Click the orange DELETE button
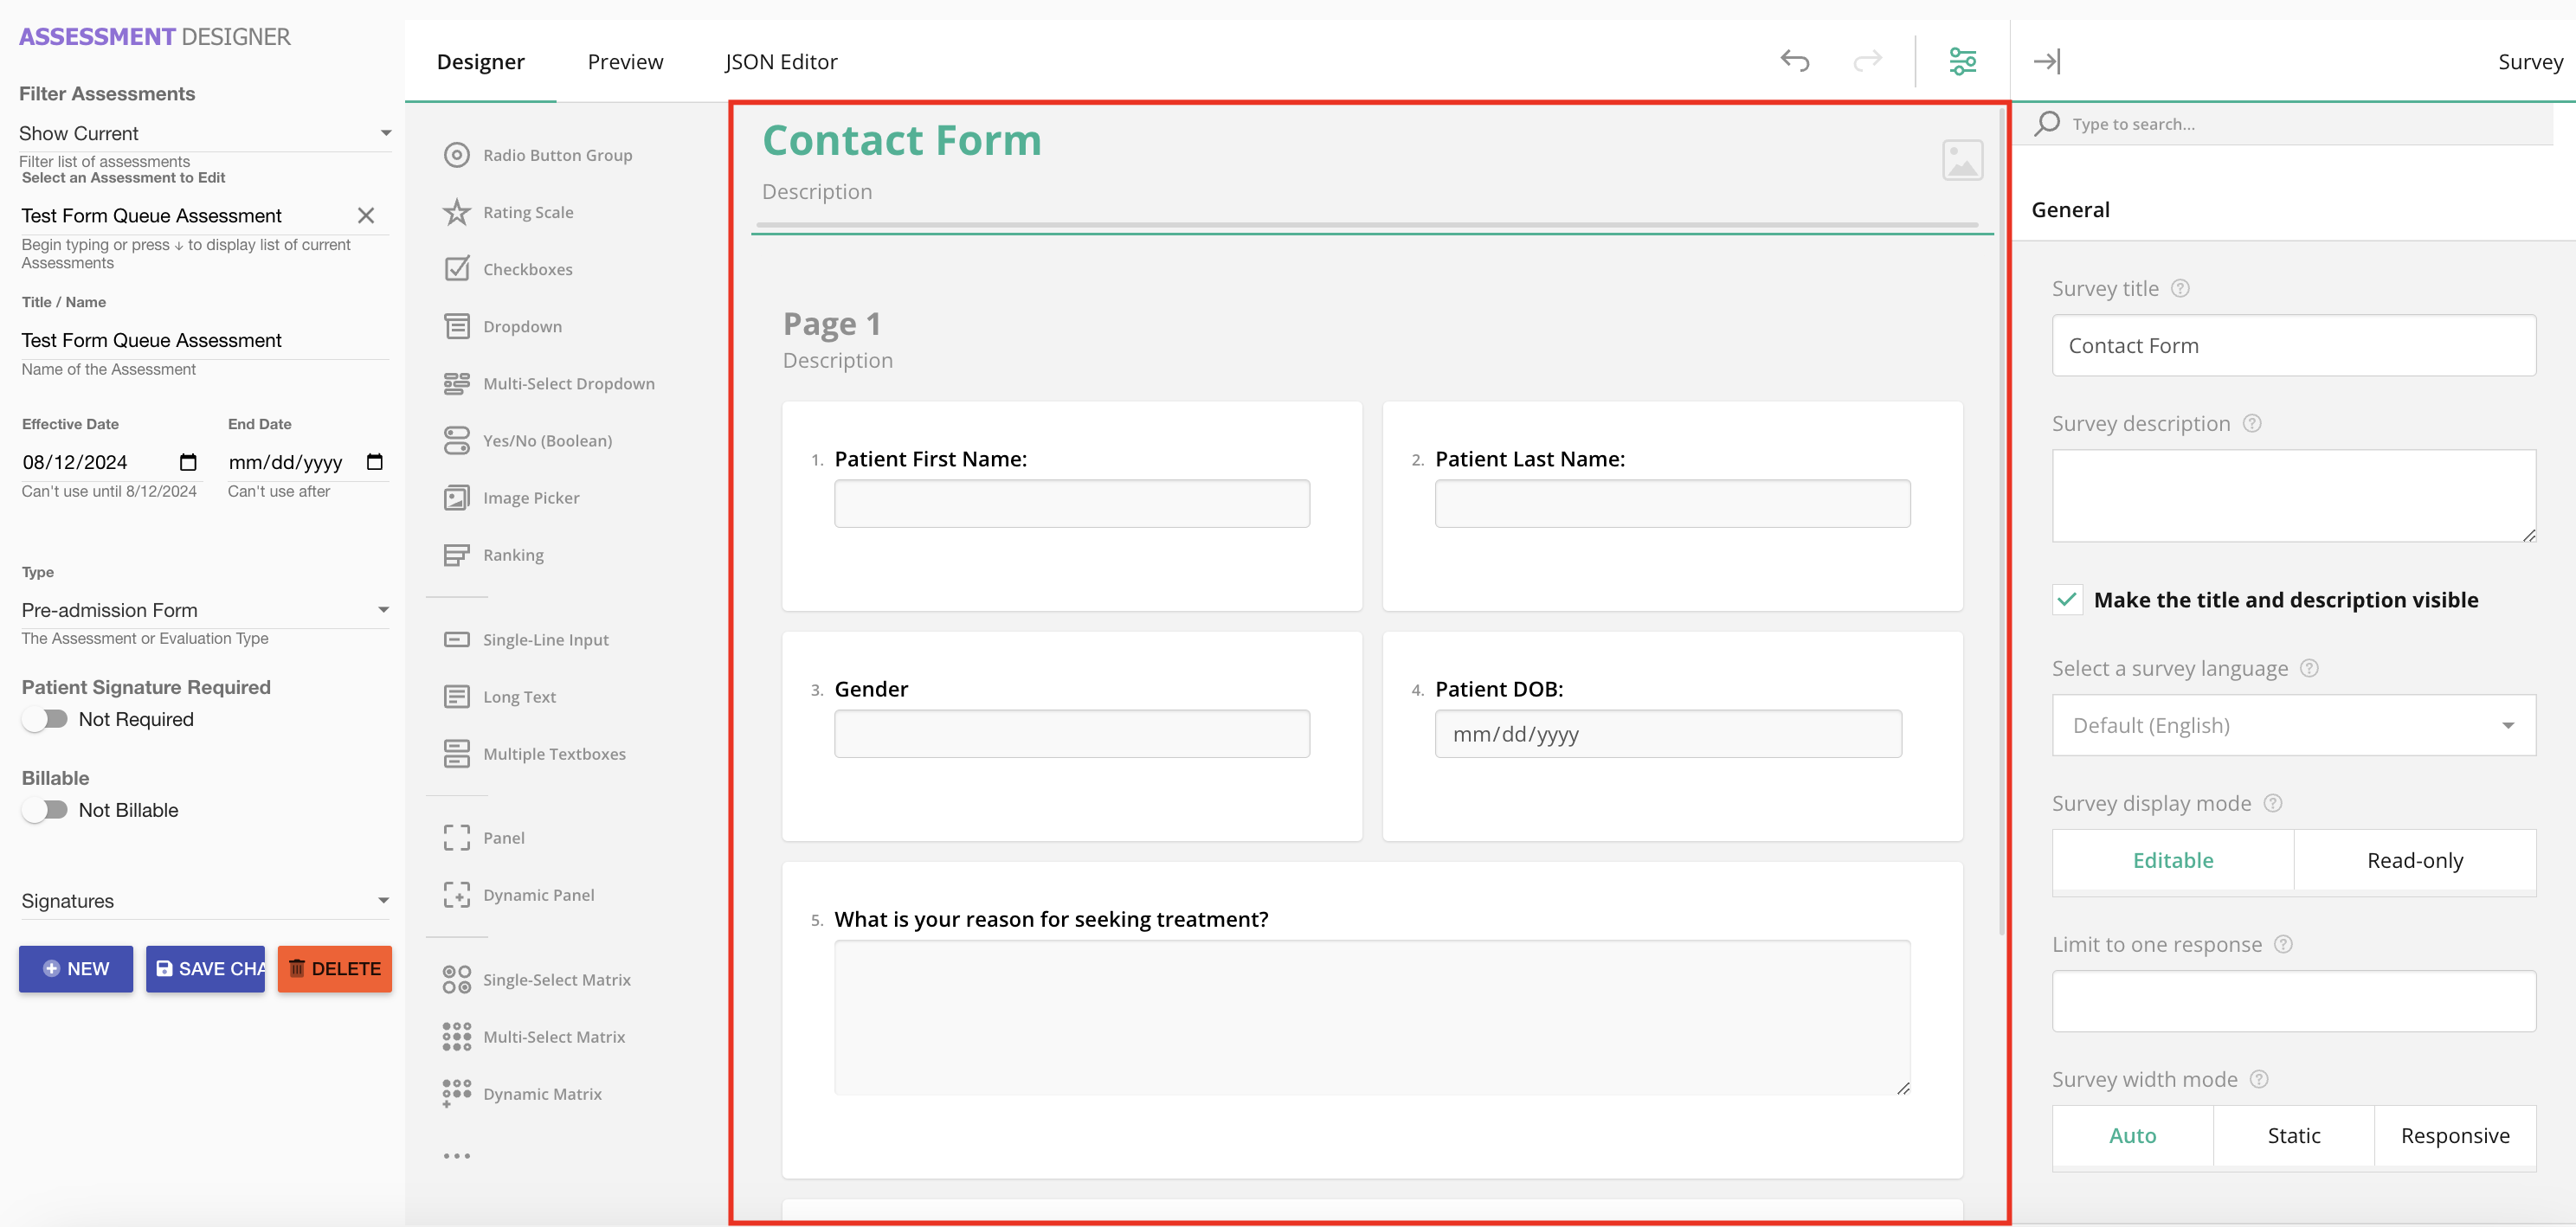The image size is (2576, 1227). pos(334,968)
